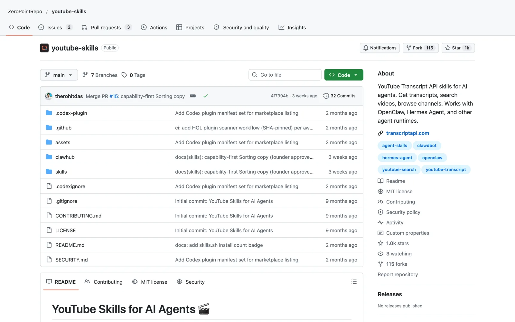Image resolution: width=515 pixels, height=322 pixels.
Task: Switch to the Issues tab
Action: pyautogui.click(x=55, y=27)
